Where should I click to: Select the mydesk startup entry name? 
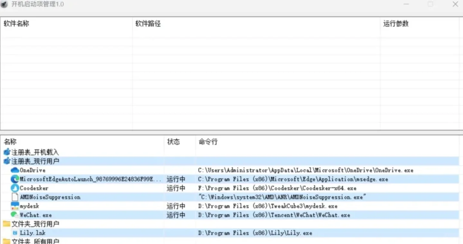coord(29,206)
